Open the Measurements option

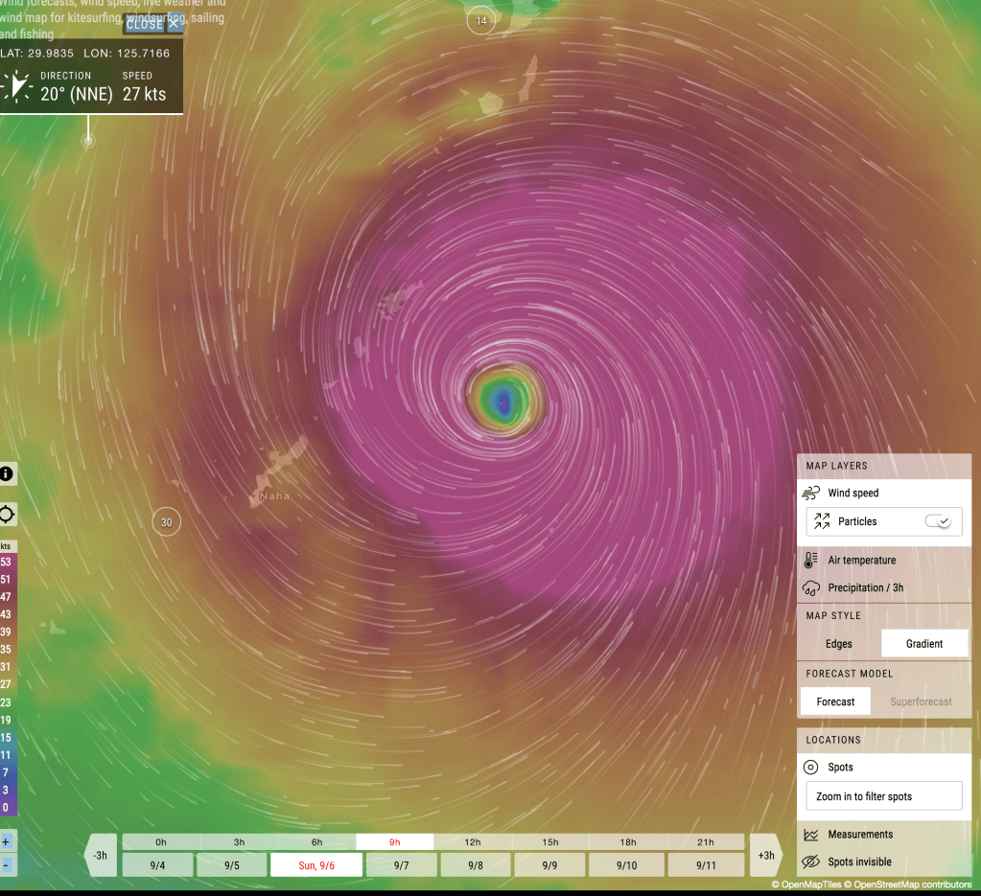(859, 835)
